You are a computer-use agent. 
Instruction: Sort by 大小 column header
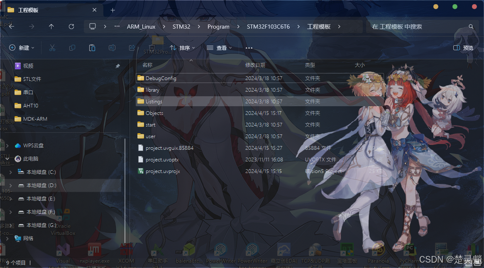coord(359,65)
